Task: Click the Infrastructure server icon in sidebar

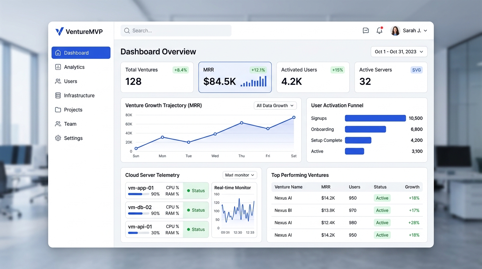Action: (58, 96)
